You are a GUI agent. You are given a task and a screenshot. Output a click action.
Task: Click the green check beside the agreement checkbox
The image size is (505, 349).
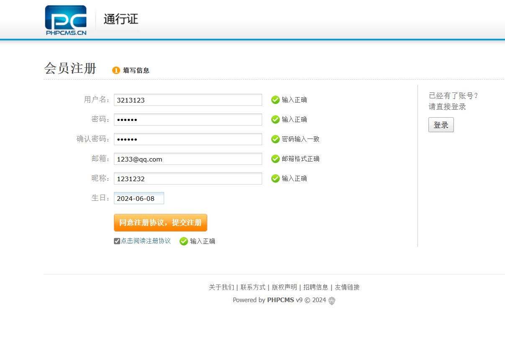(183, 241)
